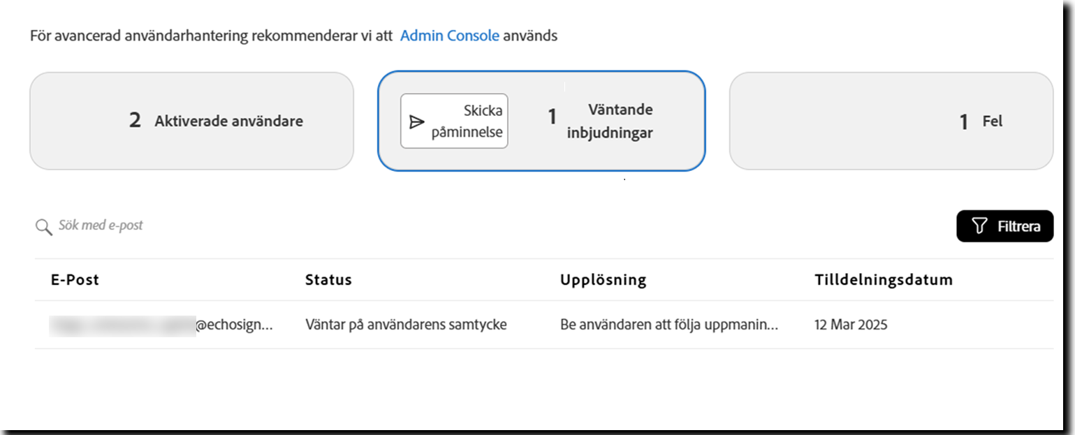Open the Admin Console link
Image resolution: width=1075 pixels, height=435 pixels.
pos(450,35)
